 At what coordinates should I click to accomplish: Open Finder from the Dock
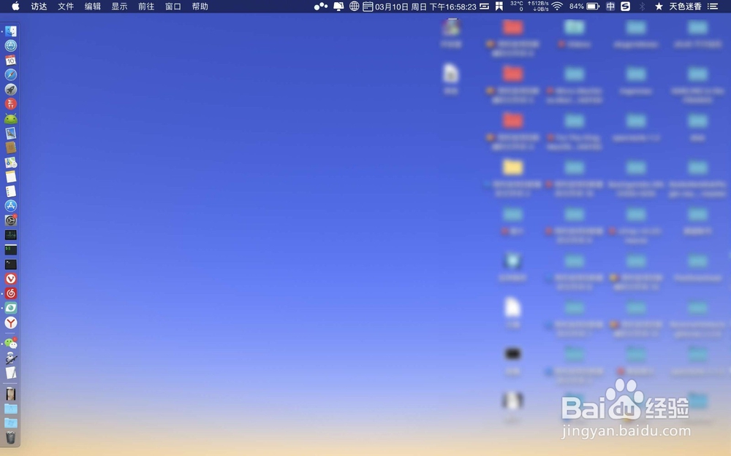[10, 31]
